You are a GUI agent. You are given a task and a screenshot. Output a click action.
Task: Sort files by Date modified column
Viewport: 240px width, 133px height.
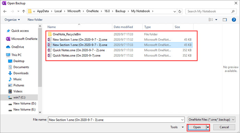tap(123, 27)
